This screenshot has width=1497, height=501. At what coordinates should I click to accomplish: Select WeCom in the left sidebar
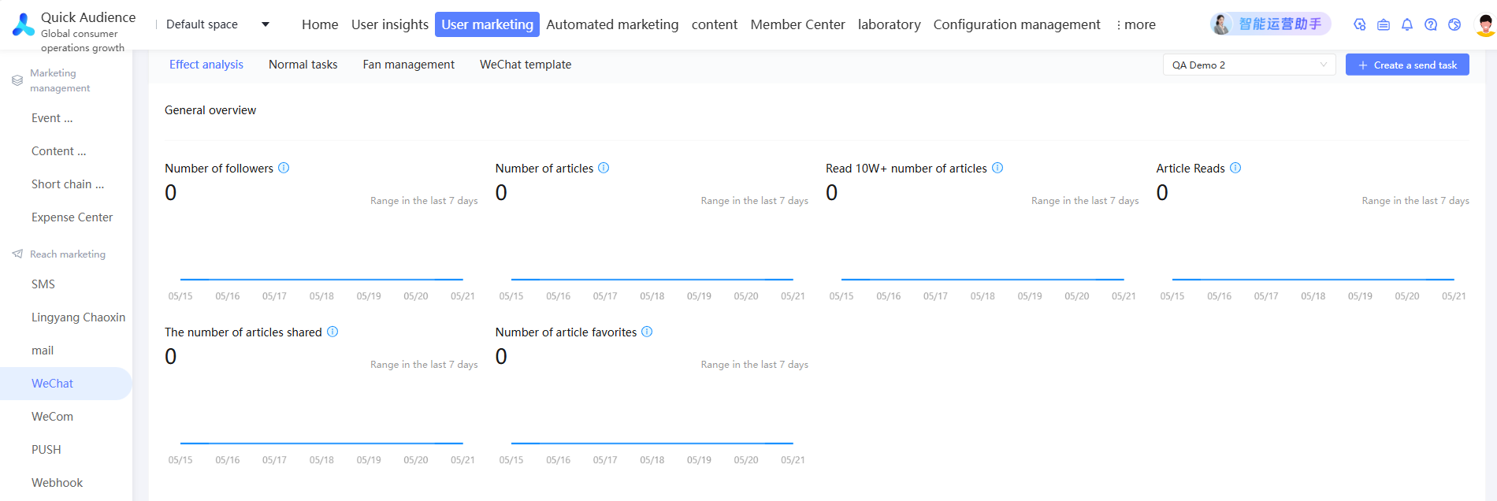coord(52,417)
